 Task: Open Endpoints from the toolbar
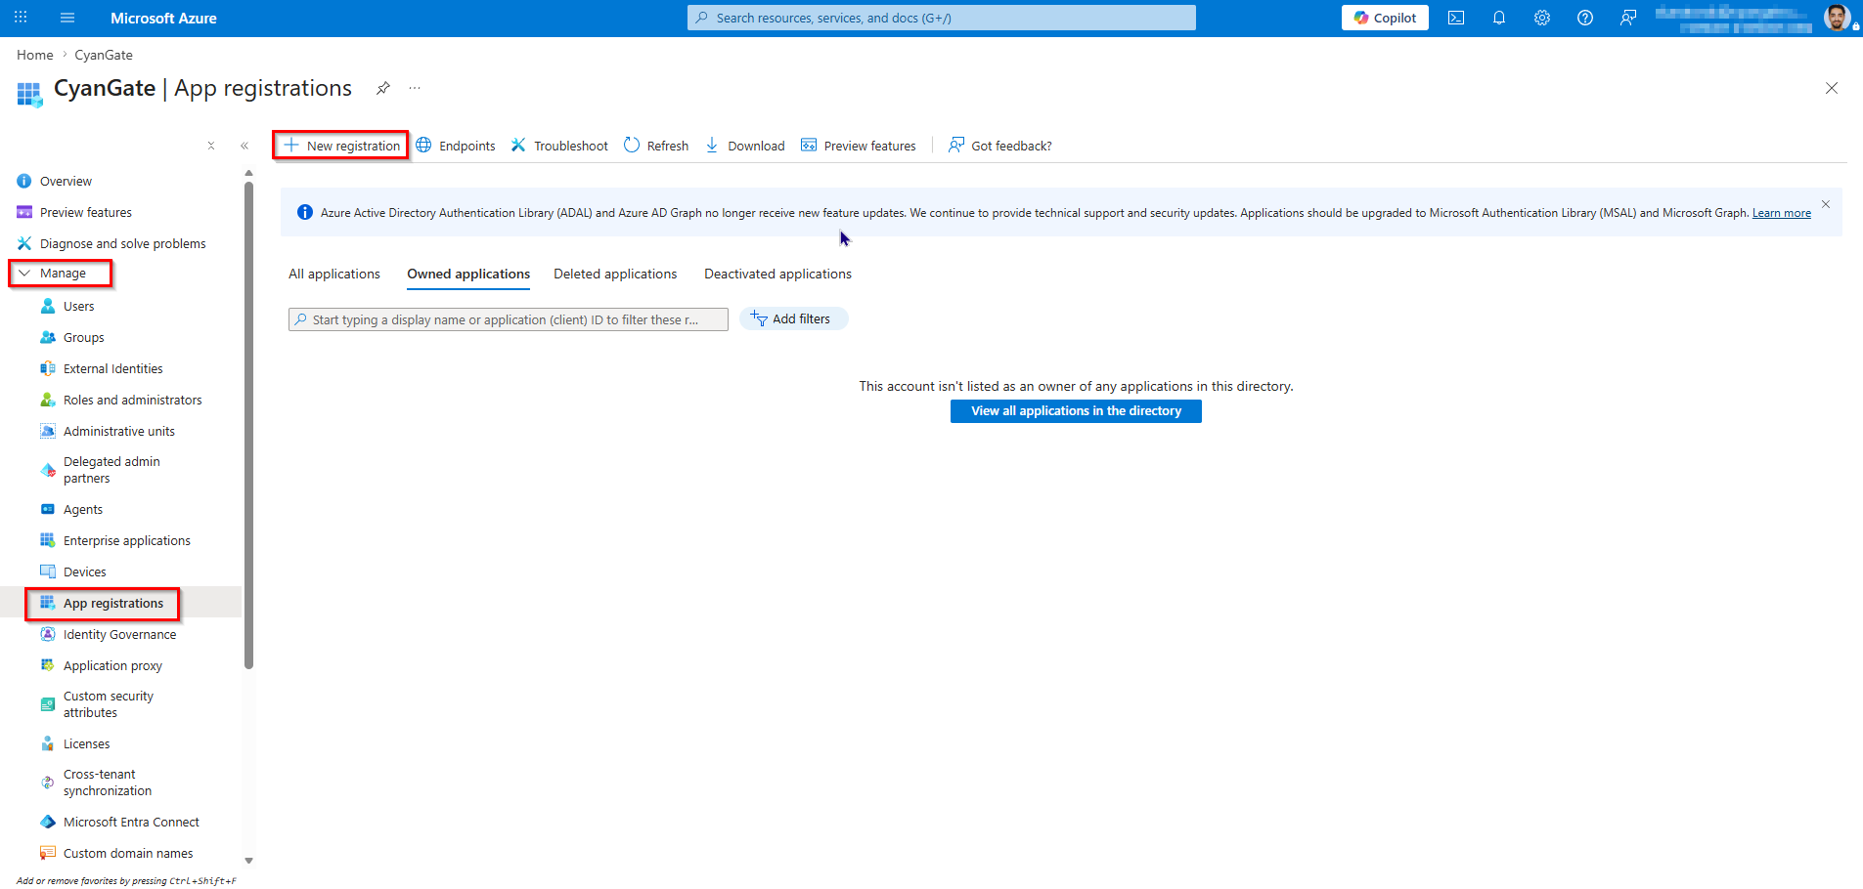click(456, 146)
